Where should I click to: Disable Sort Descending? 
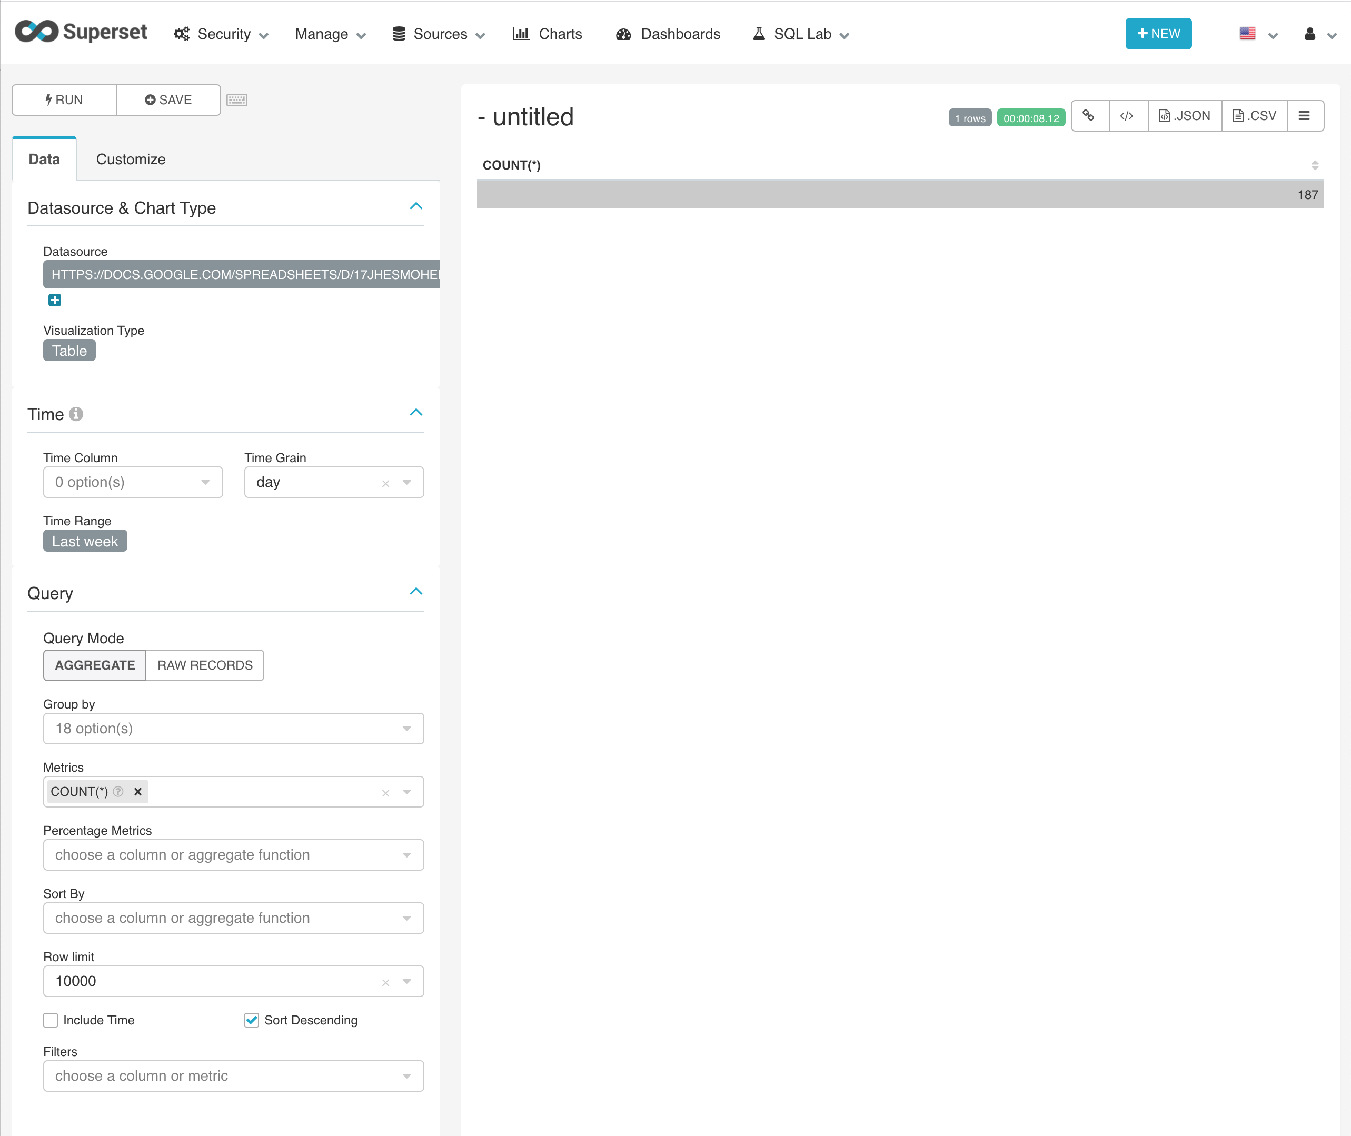pyautogui.click(x=251, y=1020)
